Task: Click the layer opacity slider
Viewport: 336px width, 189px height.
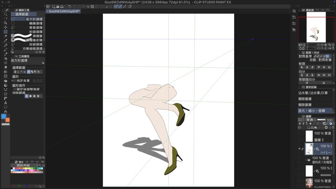Action: coord(321,120)
